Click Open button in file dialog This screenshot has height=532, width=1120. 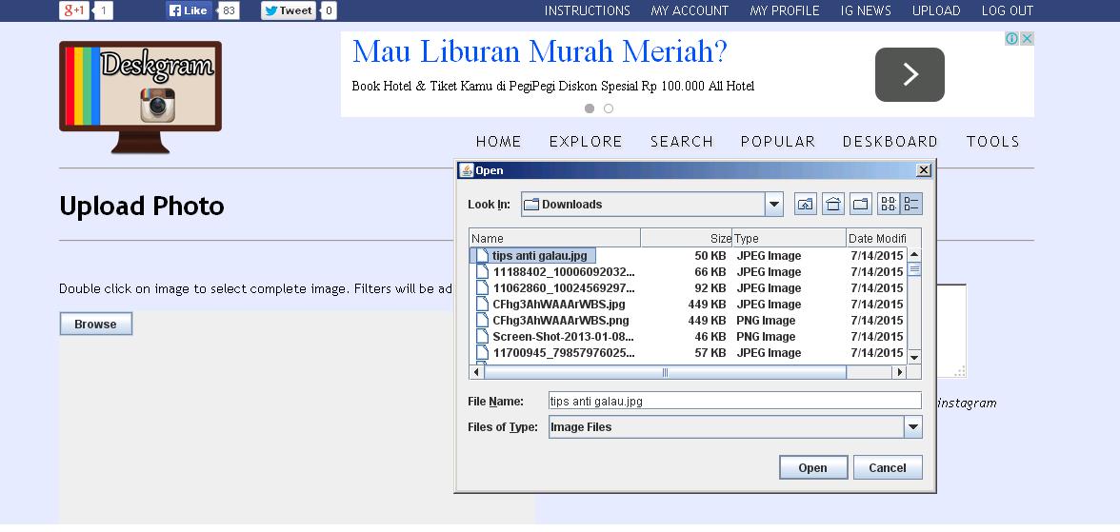pyautogui.click(x=813, y=467)
